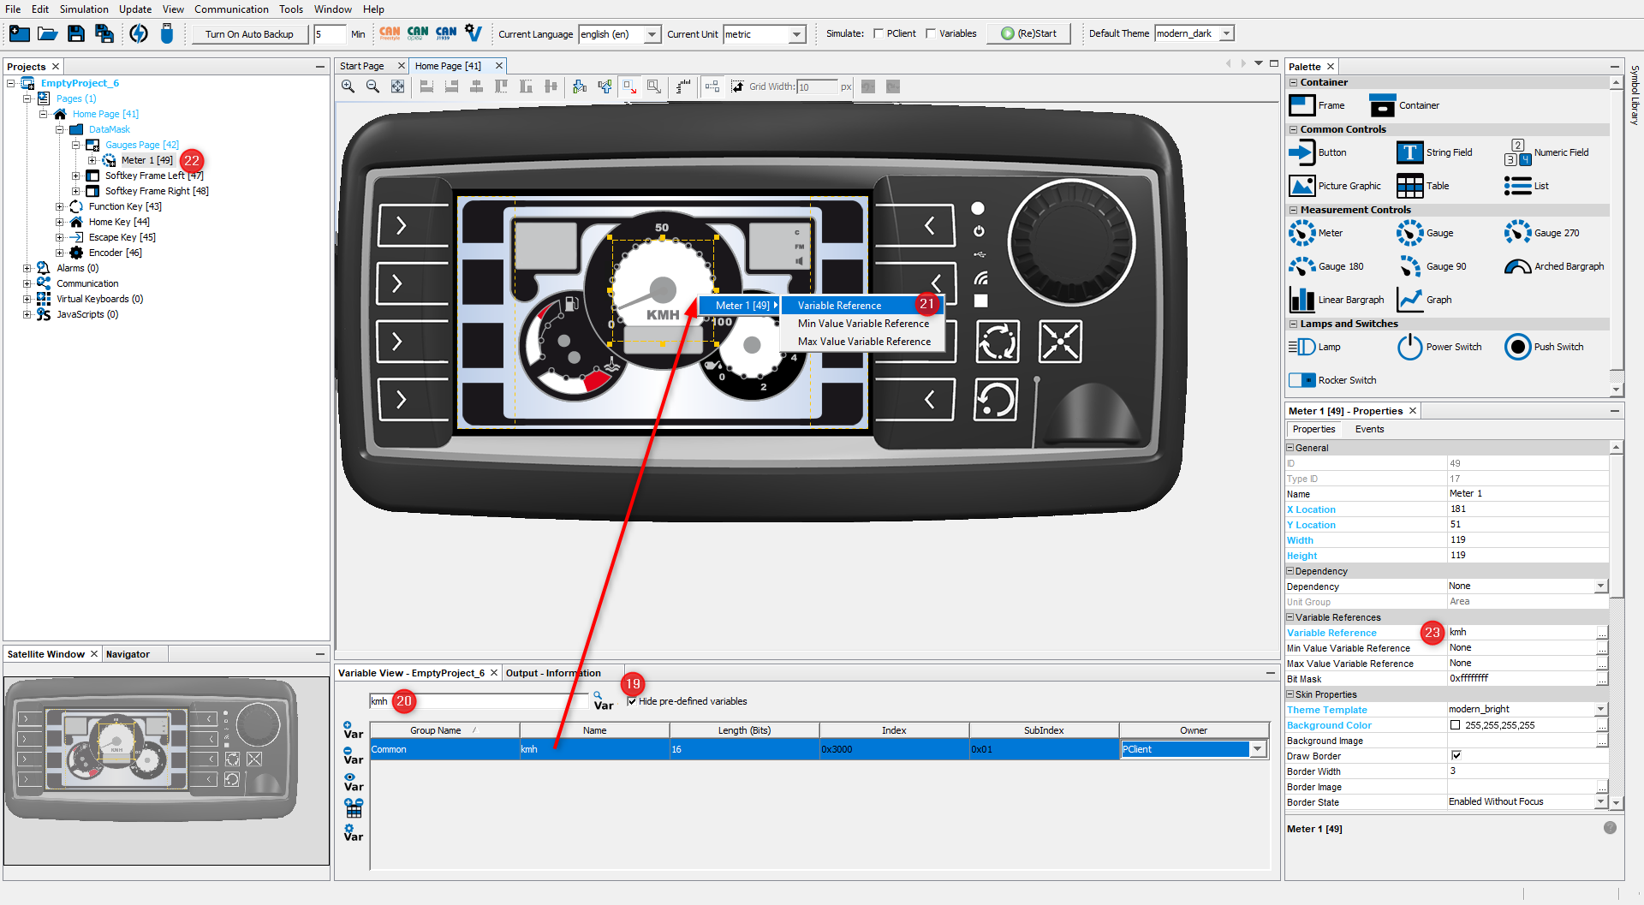This screenshot has height=905, width=1644.
Task: Choose the Linear Bargraph palette icon
Action: pyautogui.click(x=1302, y=300)
